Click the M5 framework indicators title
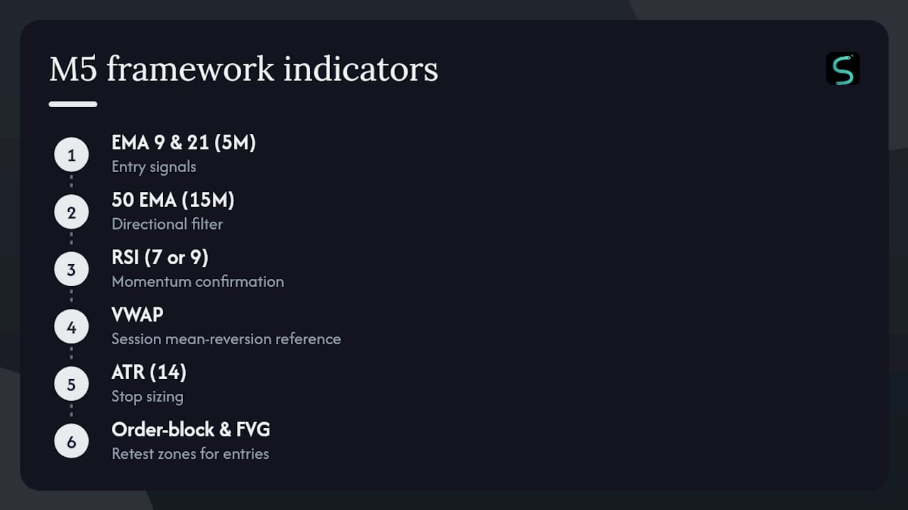This screenshot has height=510, width=908. [x=243, y=69]
